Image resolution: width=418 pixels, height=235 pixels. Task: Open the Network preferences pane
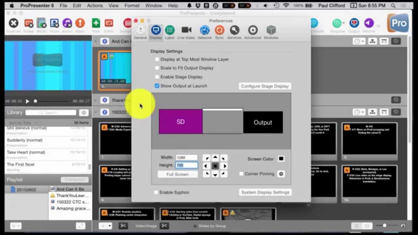pyautogui.click(x=205, y=32)
